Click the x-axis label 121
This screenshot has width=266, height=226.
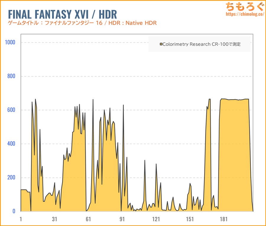156,219
